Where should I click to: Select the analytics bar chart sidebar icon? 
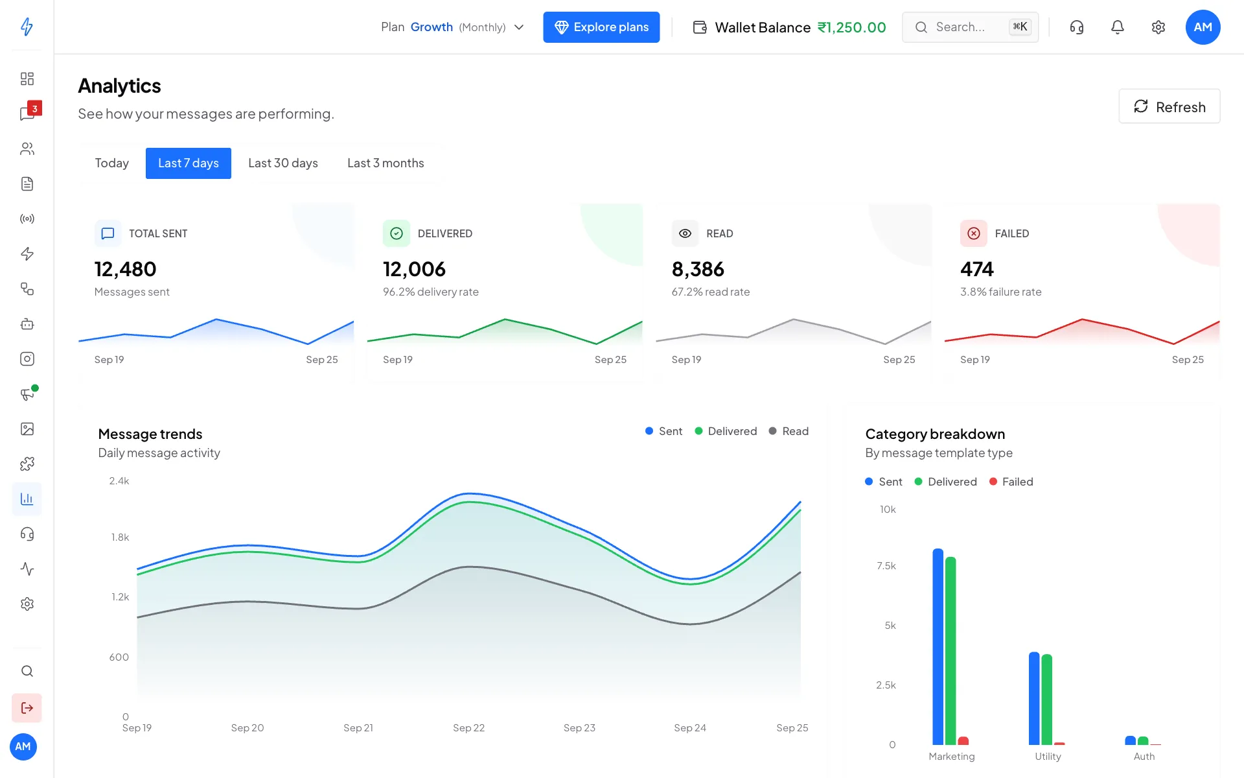pos(27,499)
